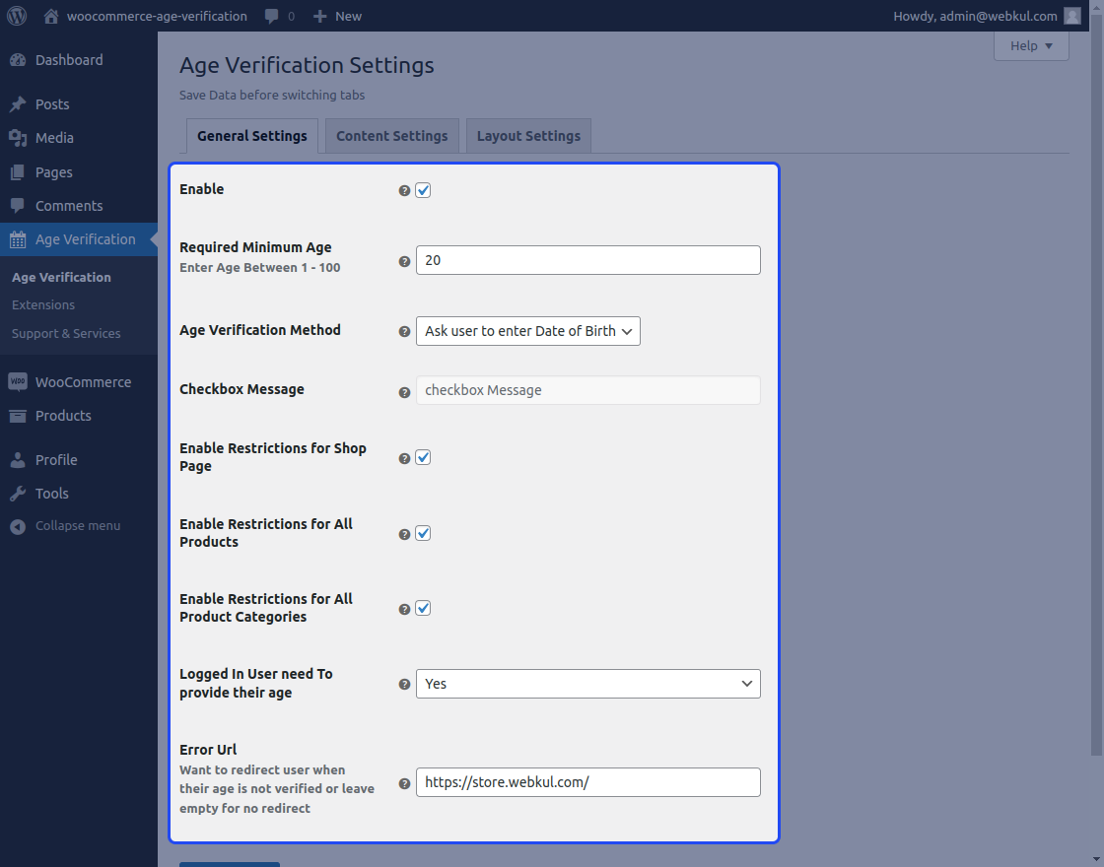Open the Logged In User age requirement dropdown
This screenshot has height=867, width=1104.
[587, 684]
